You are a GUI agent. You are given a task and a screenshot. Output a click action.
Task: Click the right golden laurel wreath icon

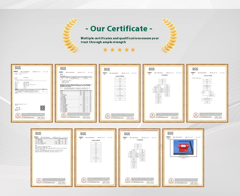point(169,35)
